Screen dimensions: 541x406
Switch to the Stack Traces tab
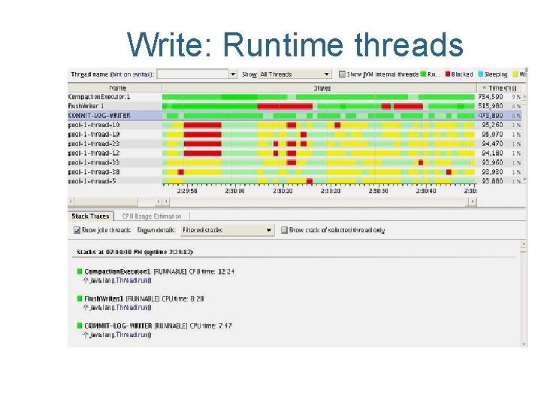[x=90, y=217]
